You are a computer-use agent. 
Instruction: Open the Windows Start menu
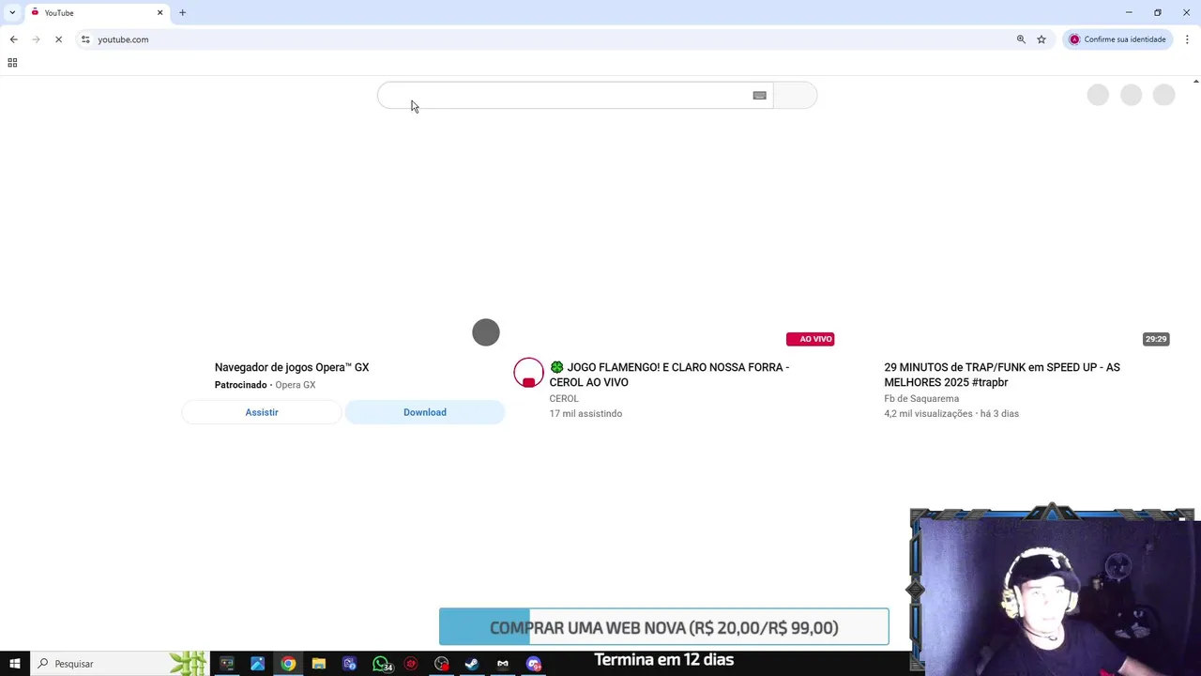14,664
